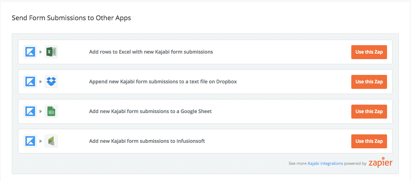The image size is (411, 181).
Task: Click the Google Sheets icon
Action: [x=51, y=111]
